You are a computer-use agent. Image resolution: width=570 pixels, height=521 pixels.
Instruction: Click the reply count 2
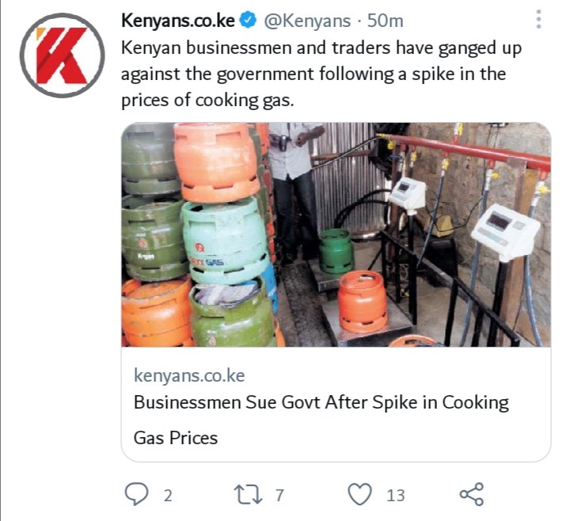point(168,496)
